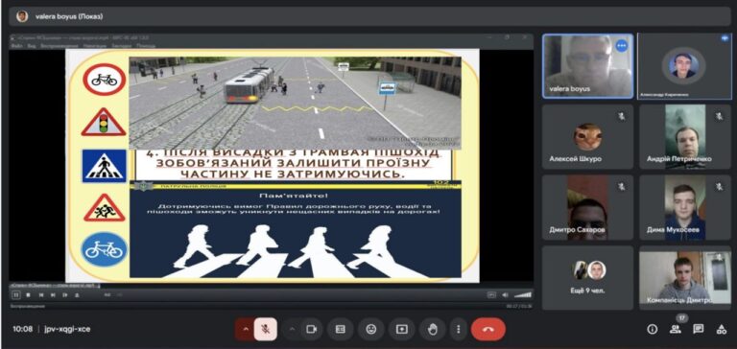Show the participants list with 17 badge
Screen dimensions: 737x349
[676, 329]
